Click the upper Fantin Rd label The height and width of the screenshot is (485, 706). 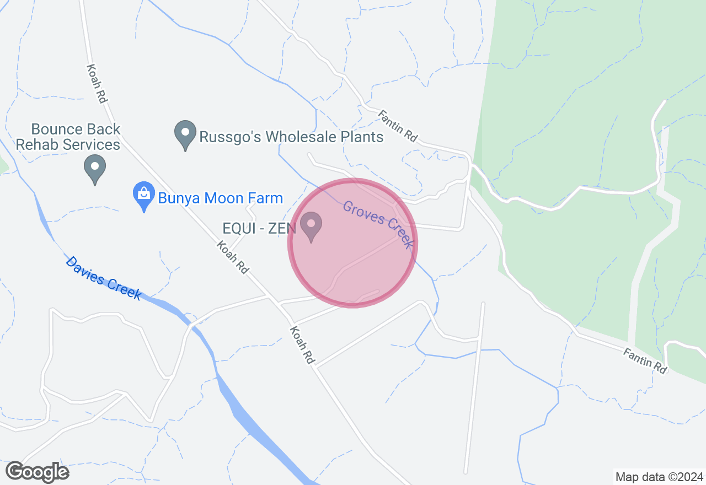click(x=398, y=126)
